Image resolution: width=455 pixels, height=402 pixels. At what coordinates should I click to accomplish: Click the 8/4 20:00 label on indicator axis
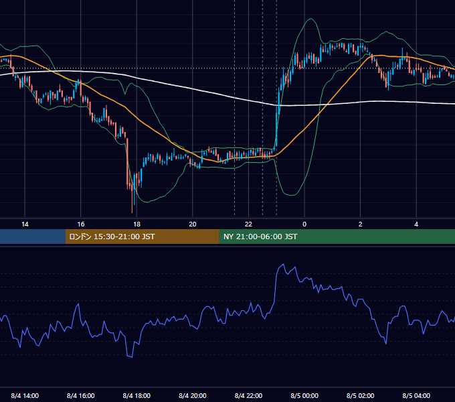pyautogui.click(x=193, y=396)
